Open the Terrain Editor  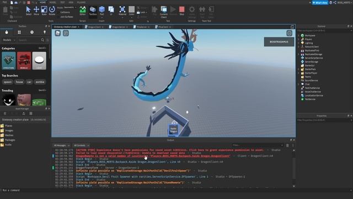click(83, 11)
